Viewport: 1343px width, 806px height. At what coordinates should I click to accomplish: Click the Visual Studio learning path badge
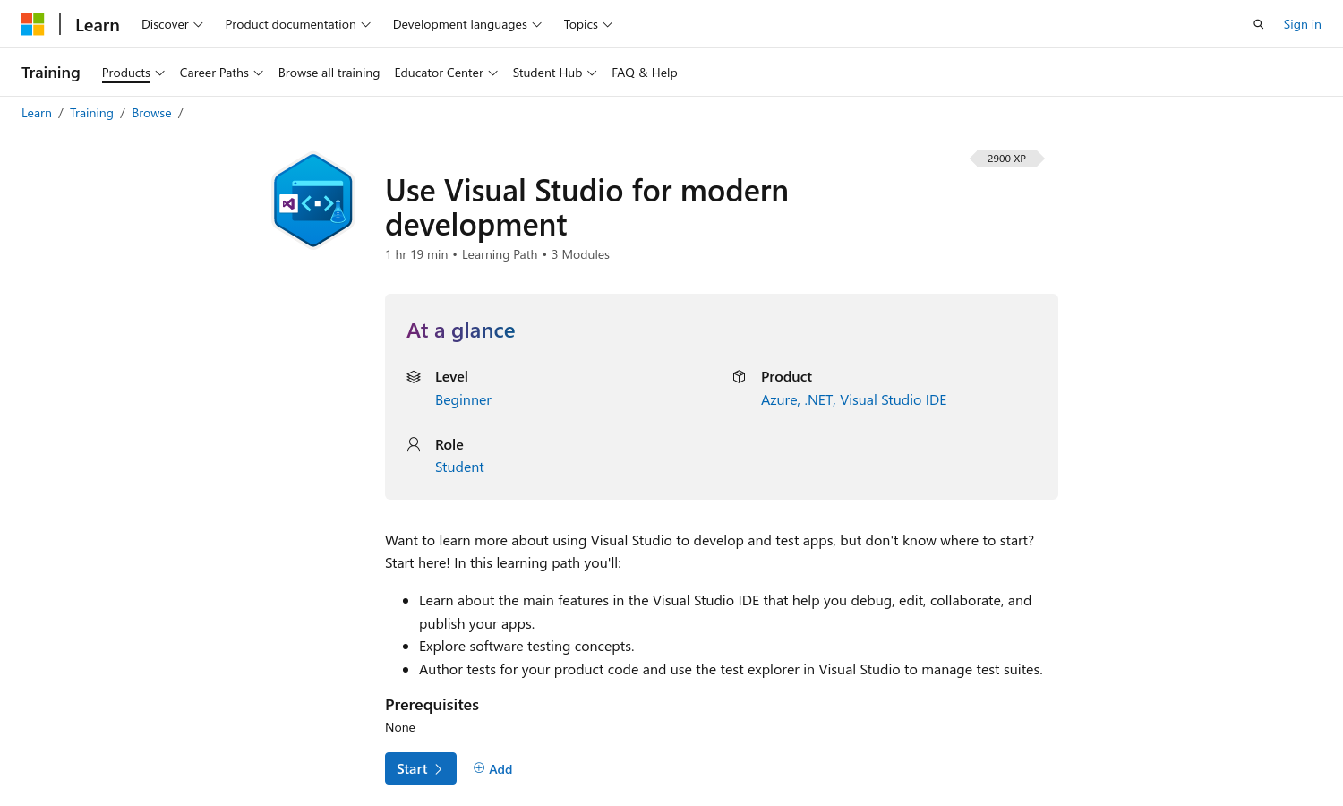point(312,201)
